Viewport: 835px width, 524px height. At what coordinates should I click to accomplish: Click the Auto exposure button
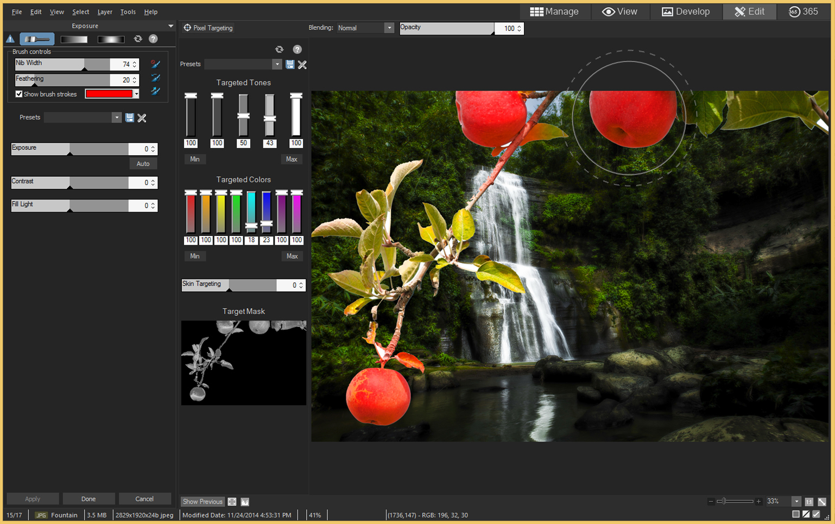point(143,163)
